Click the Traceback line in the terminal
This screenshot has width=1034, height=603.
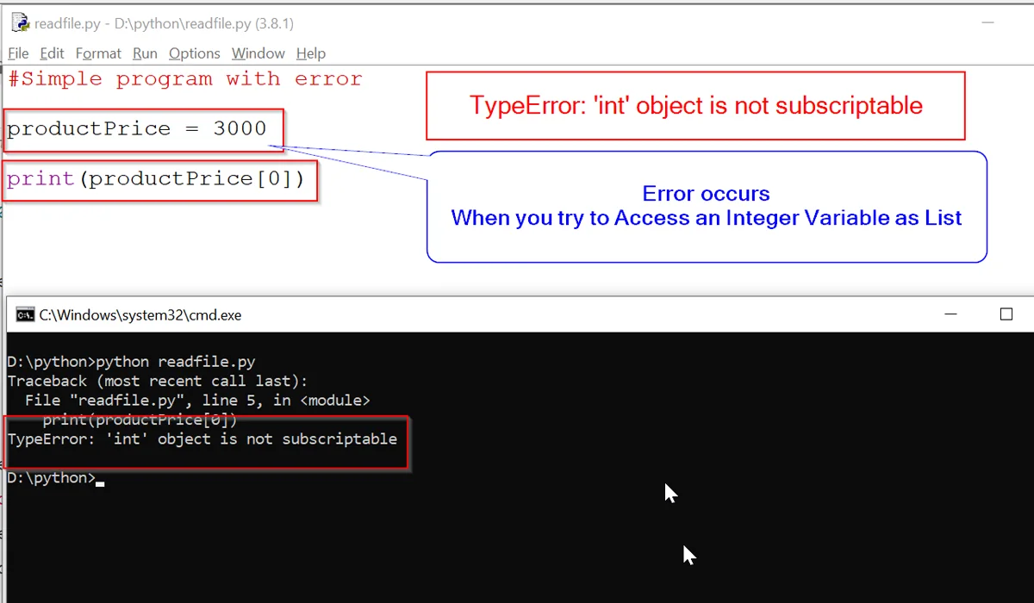(158, 381)
